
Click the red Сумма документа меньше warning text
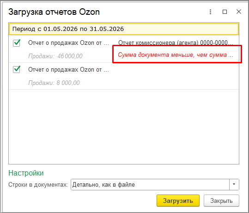coord(176,55)
